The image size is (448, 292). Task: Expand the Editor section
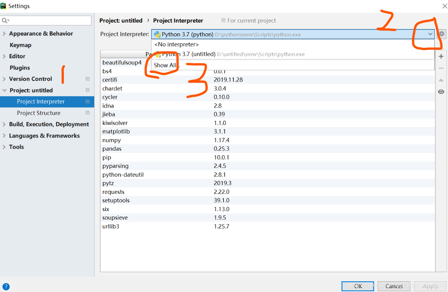[x=4, y=56]
